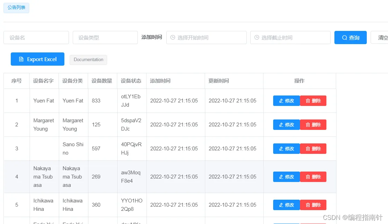Select the status cell 40PQjvRHJj

click(131, 149)
